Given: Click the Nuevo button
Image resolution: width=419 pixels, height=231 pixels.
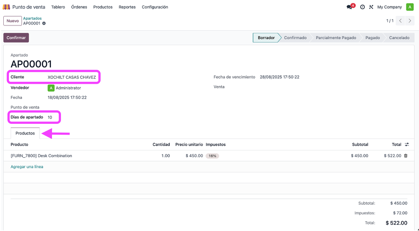Looking at the screenshot, I should [13, 21].
